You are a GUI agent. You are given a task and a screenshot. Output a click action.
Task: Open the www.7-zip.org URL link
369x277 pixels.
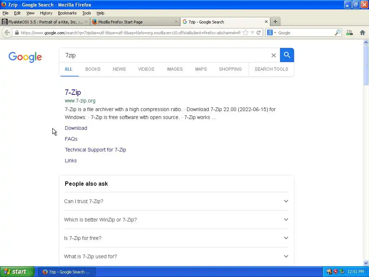coord(80,101)
